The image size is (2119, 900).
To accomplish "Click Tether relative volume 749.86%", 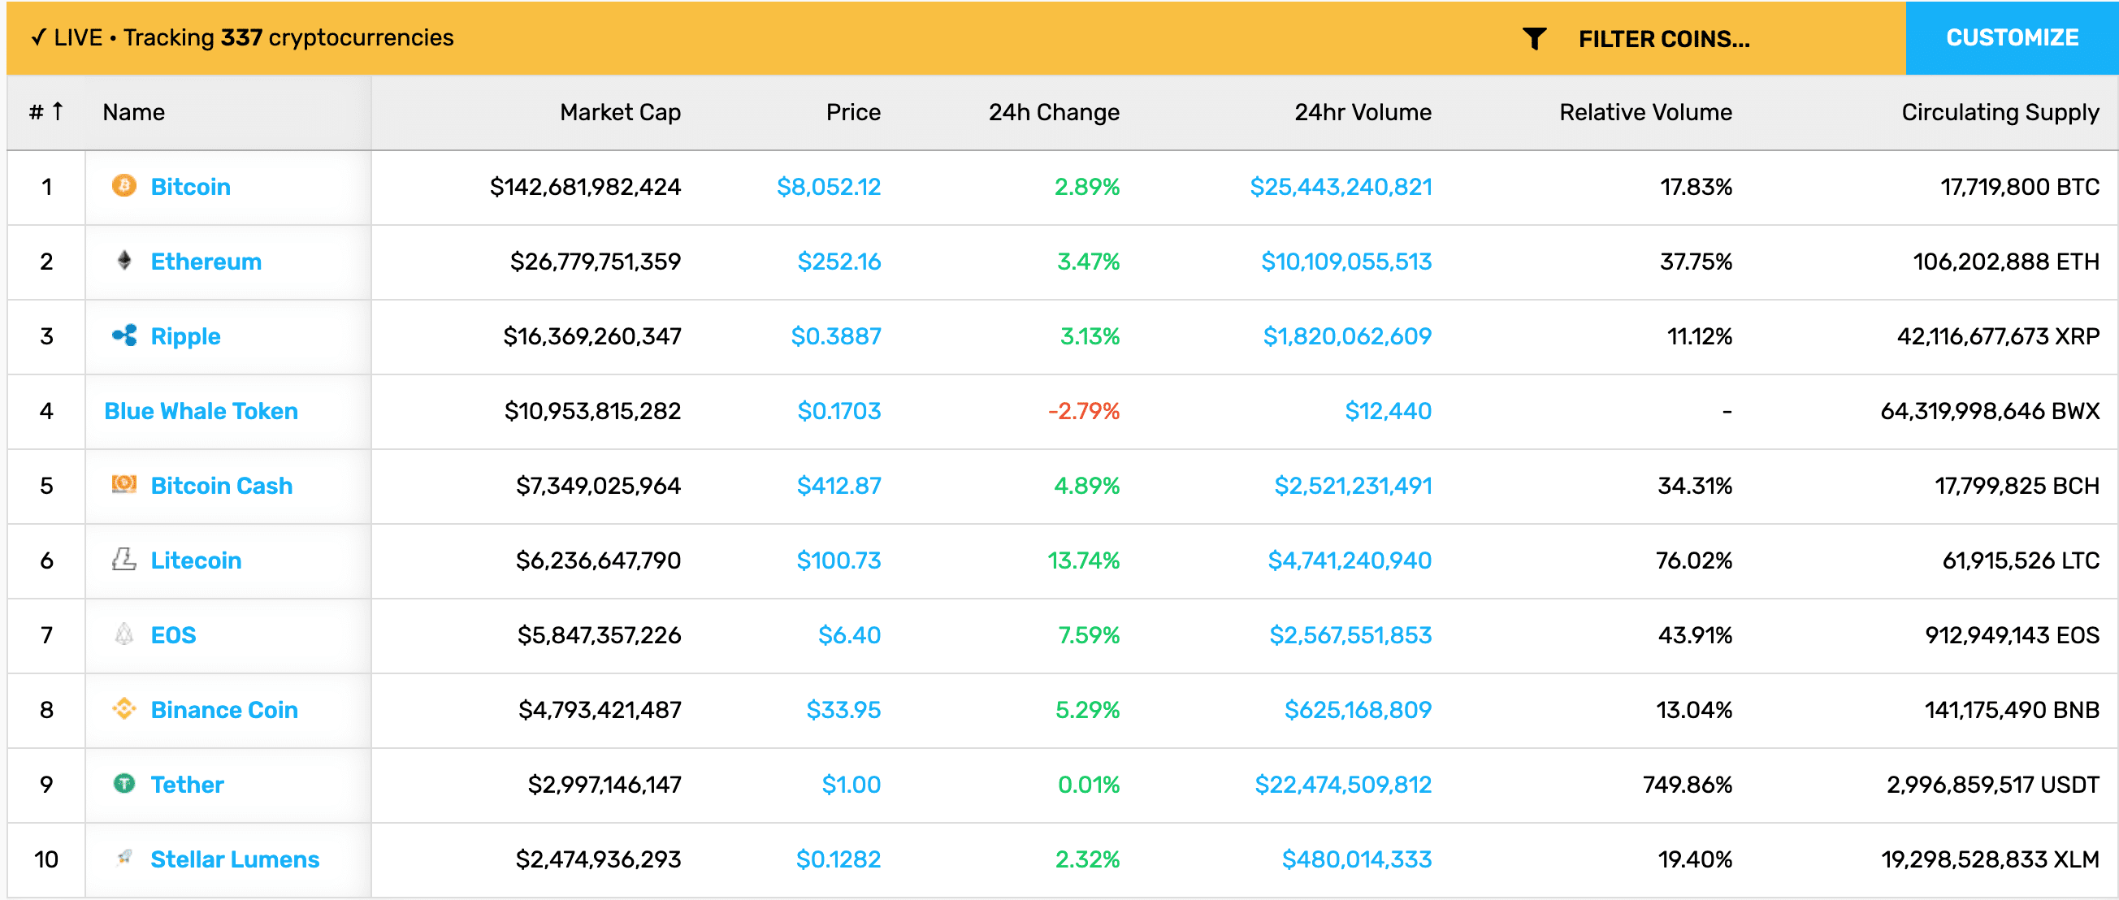I will (x=1688, y=785).
